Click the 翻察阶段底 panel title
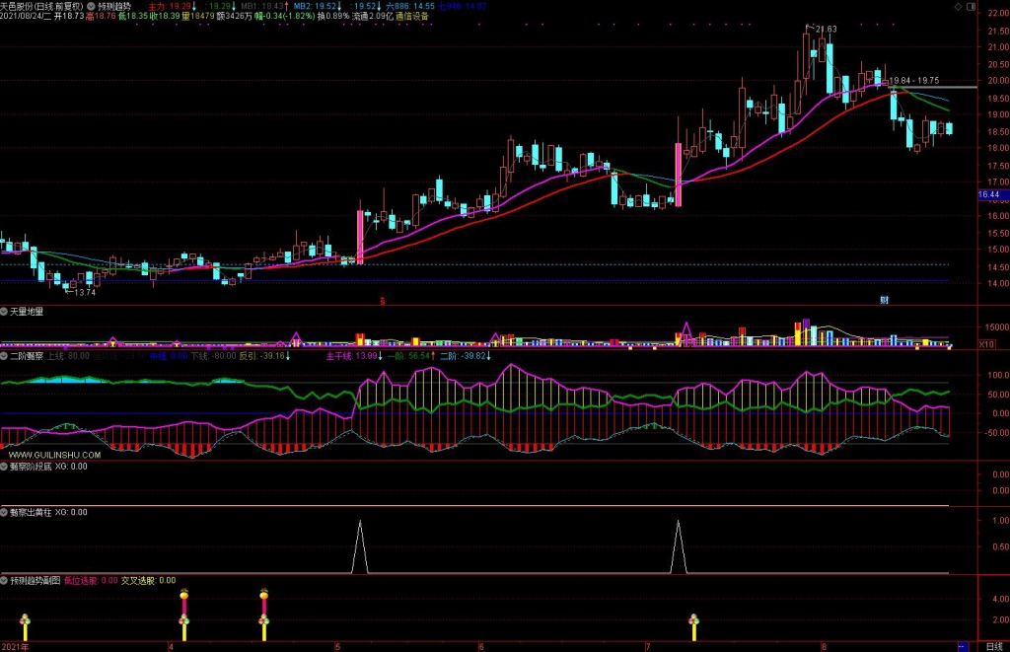Screen dimensions: 1010x652 tap(31, 467)
